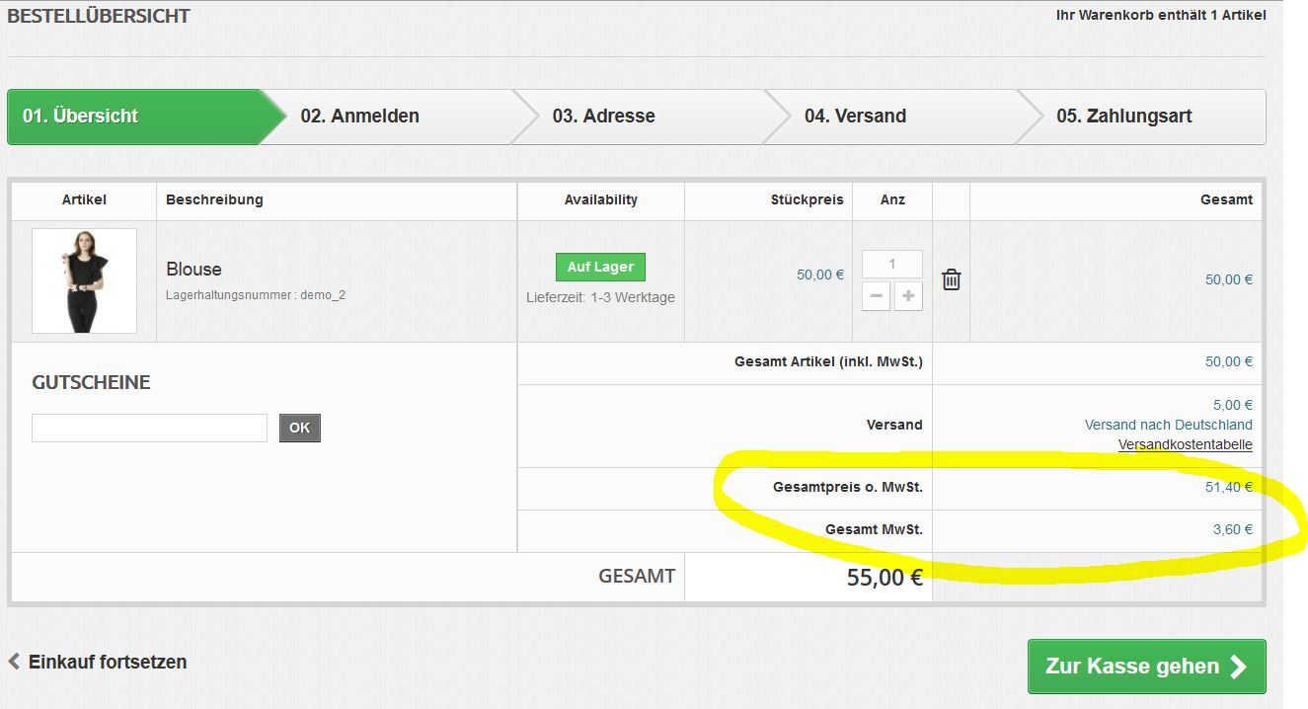The image size is (1308, 709).
Task: Click the BESTELLÜBERSICHT page heading
Action: [99, 16]
